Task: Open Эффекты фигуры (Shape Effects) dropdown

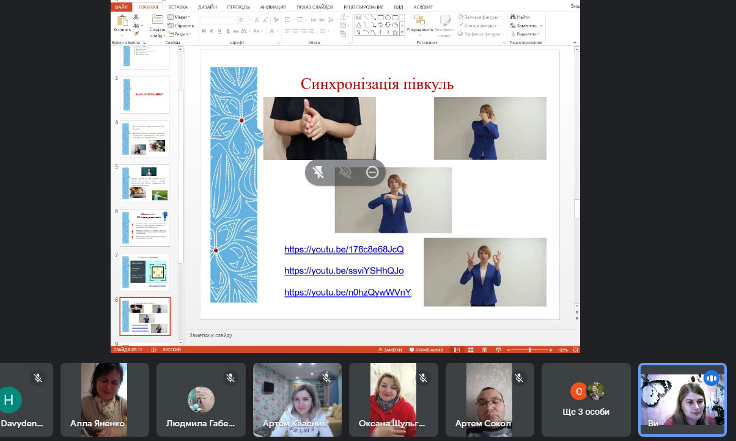Action: (x=480, y=34)
